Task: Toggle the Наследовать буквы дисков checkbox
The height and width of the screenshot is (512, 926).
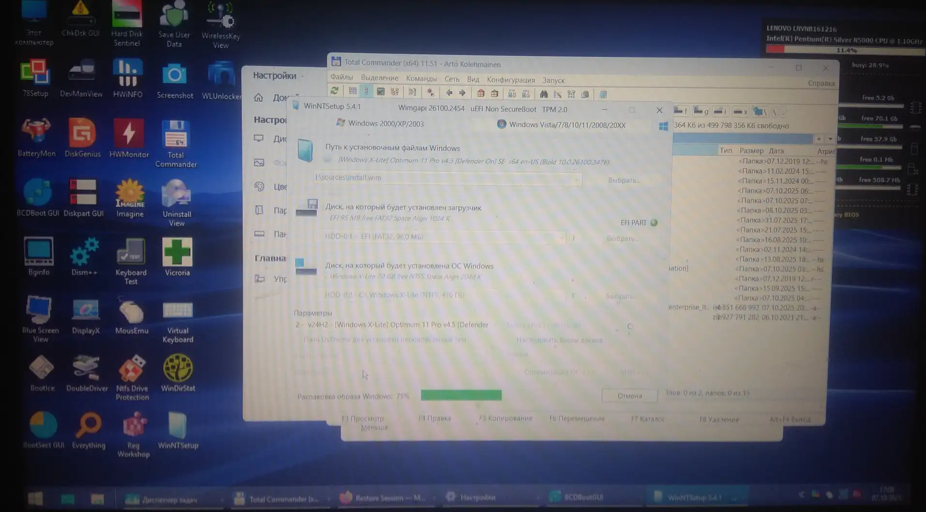Action: pyautogui.click(x=559, y=340)
